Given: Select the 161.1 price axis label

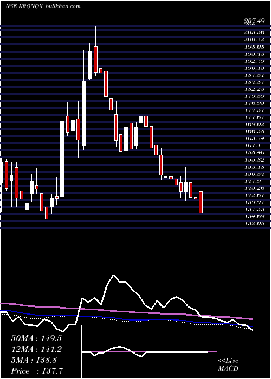Looking at the screenshot, I should 253,146.
